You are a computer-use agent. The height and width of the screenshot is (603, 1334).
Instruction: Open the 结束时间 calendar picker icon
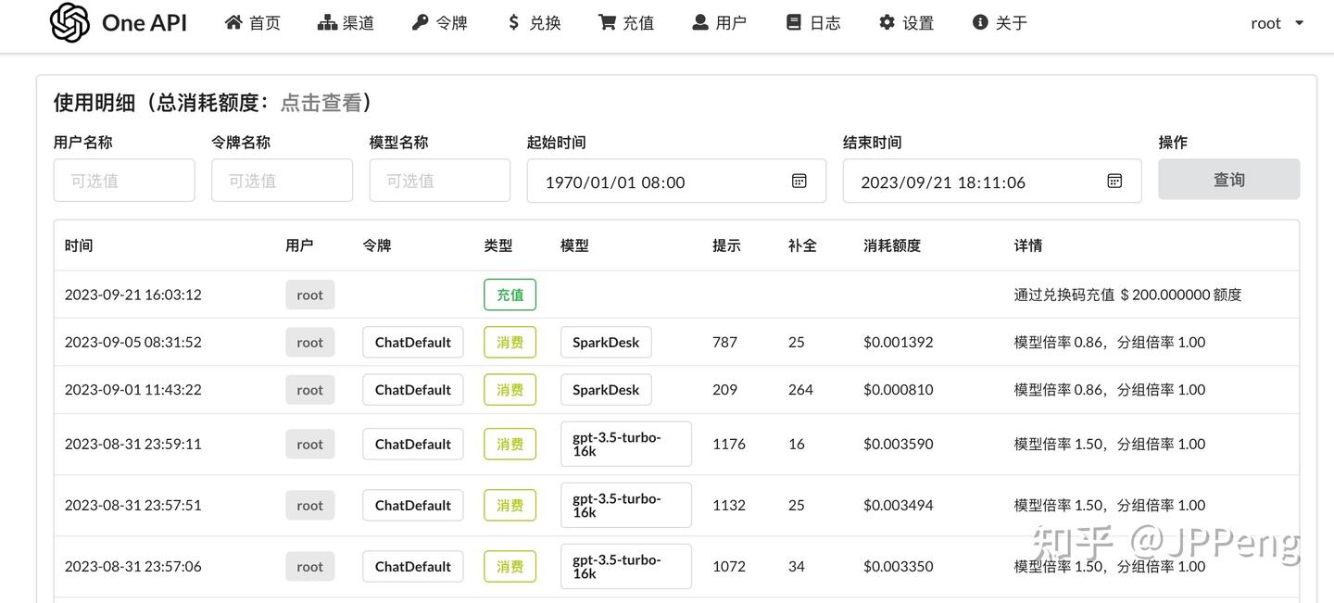point(1114,181)
